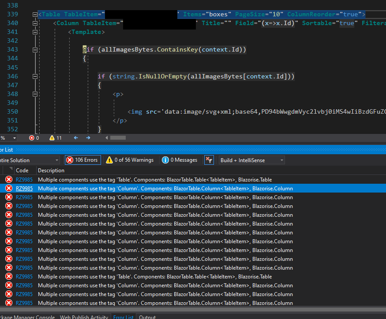
Task: Click the error icon on the first Table error row
Action: [x=8, y=179]
